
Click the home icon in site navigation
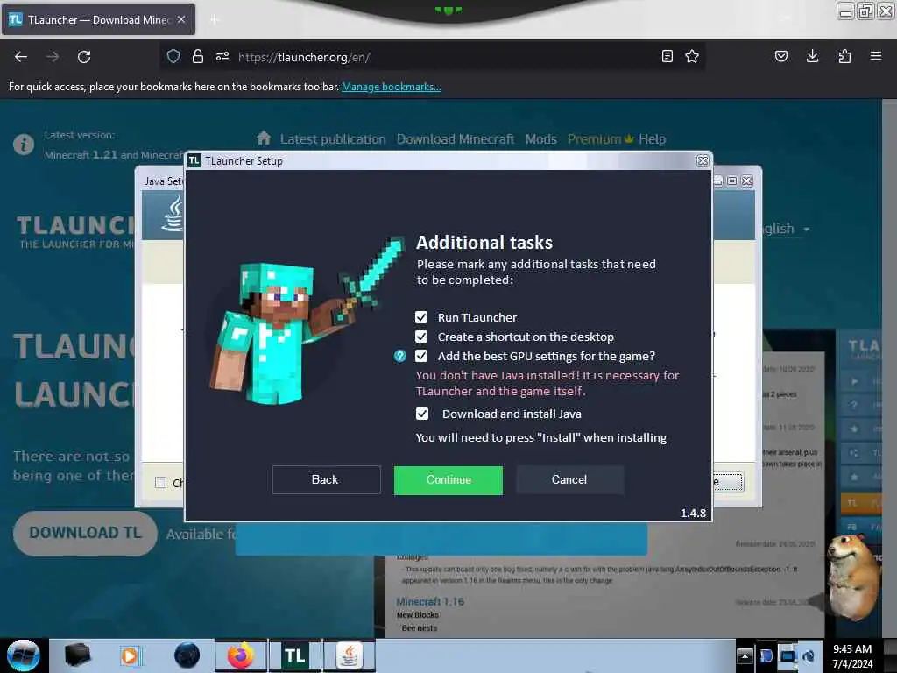pos(263,138)
